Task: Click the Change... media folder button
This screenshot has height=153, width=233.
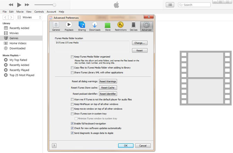Action: click(x=140, y=43)
